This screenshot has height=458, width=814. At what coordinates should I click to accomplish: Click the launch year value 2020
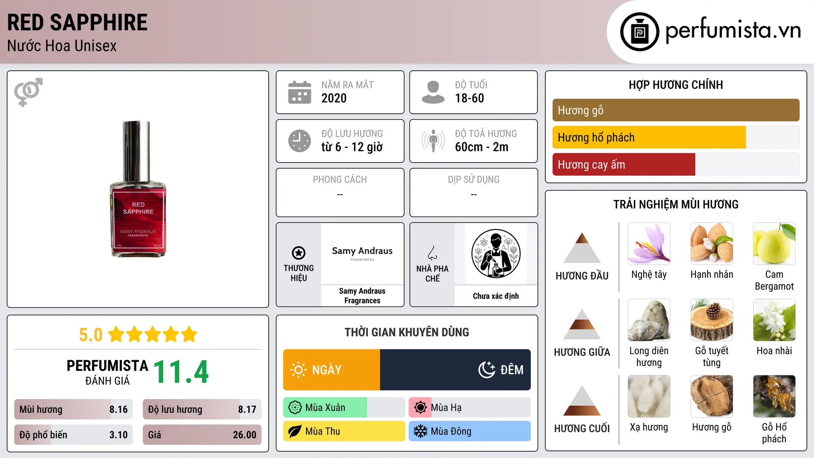(334, 98)
